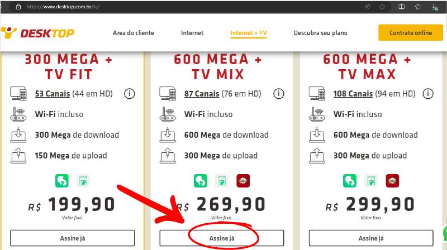
Task: Click the red app icon on TV MIX plan
Action: point(242,181)
